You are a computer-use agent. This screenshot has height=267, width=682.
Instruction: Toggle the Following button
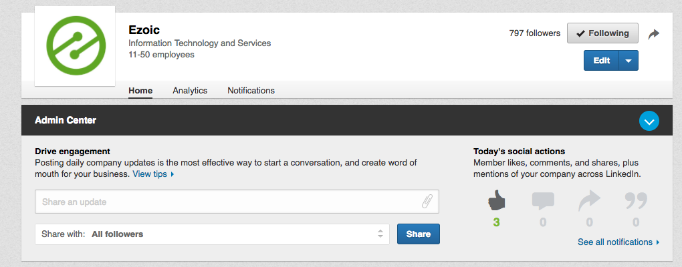(602, 33)
